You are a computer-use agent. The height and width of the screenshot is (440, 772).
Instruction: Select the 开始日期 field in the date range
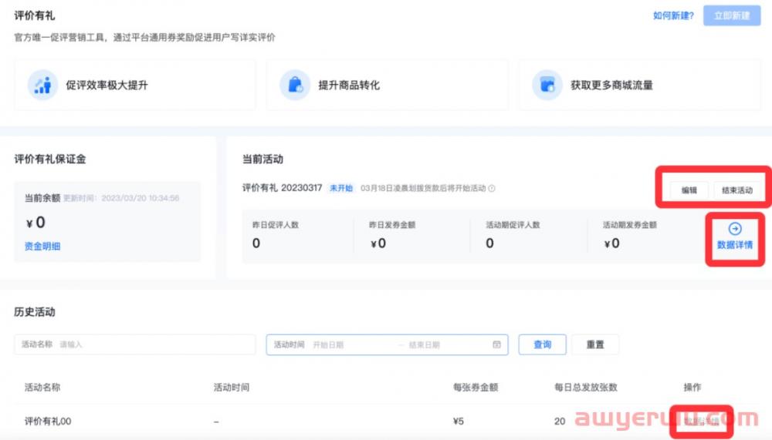click(351, 344)
